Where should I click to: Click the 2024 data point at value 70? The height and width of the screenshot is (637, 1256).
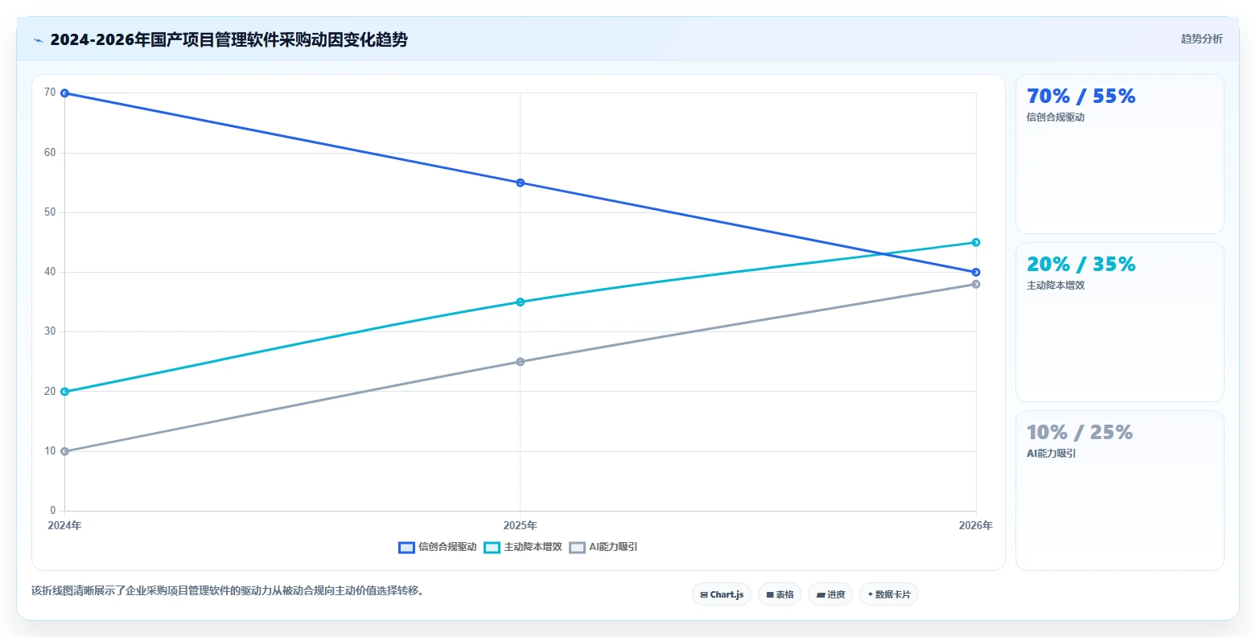tap(65, 93)
